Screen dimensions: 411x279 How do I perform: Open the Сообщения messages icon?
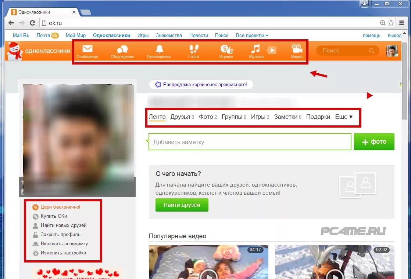click(87, 51)
